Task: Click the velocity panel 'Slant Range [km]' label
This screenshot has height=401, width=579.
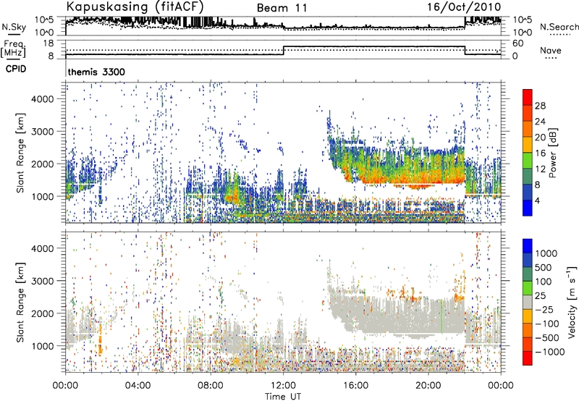Action: [20, 302]
